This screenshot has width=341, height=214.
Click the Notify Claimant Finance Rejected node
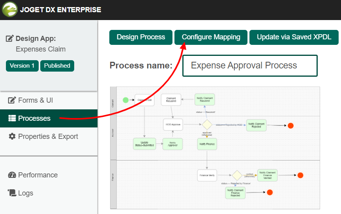point(235,193)
